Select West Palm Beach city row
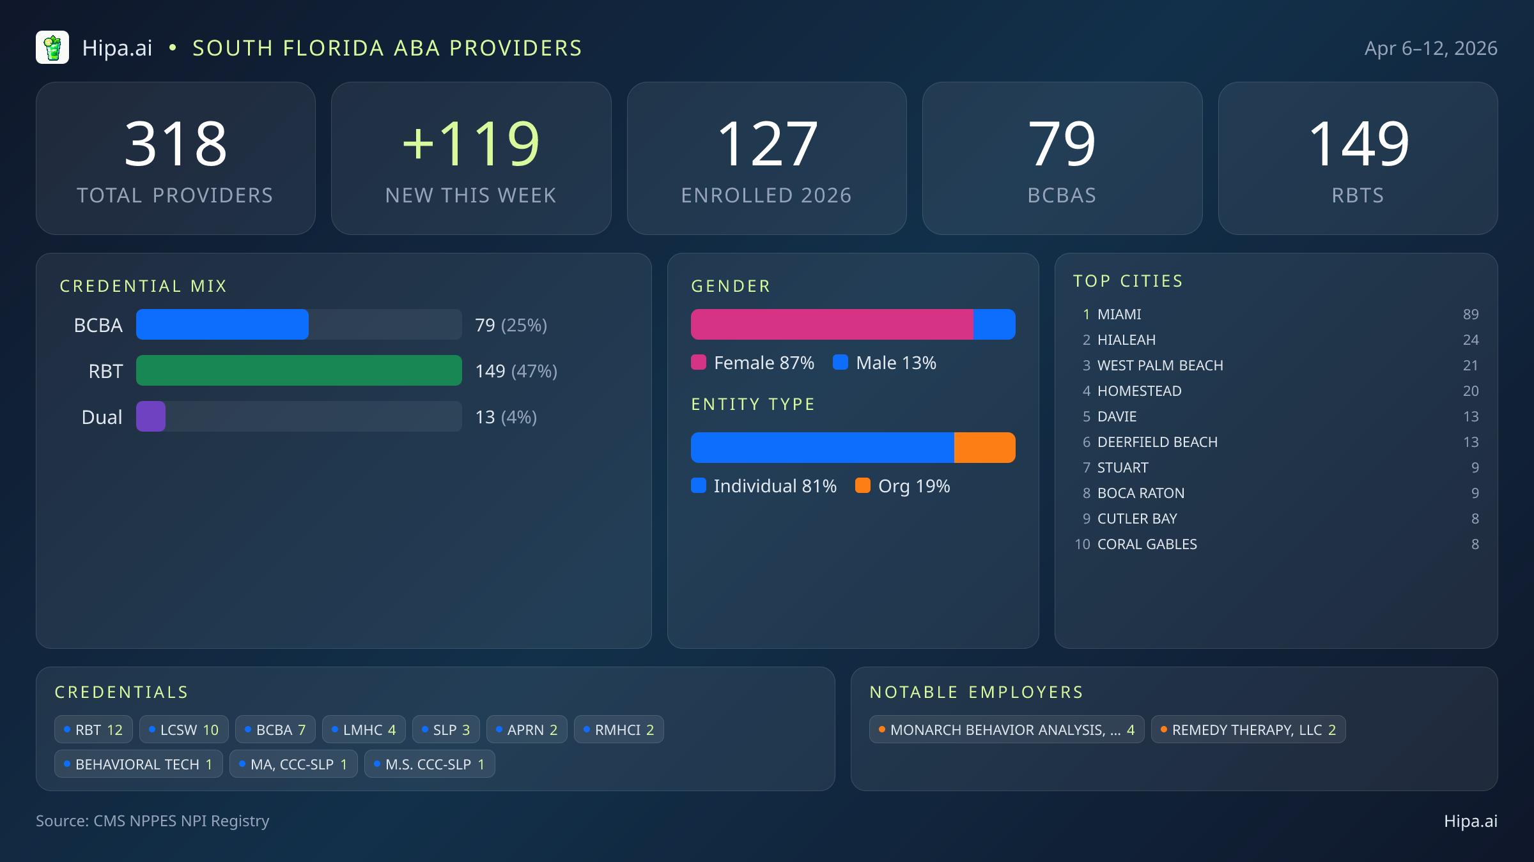 point(1159,365)
